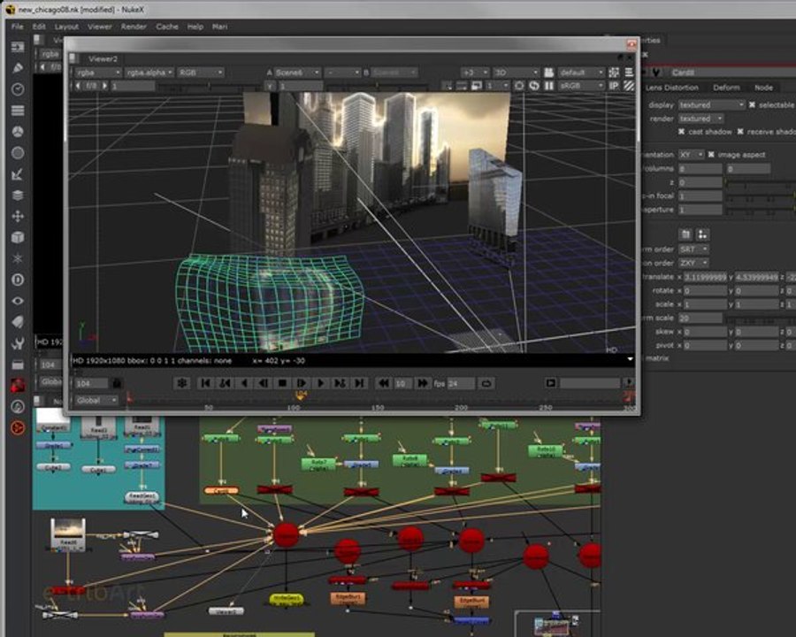Image resolution: width=796 pixels, height=637 pixels.
Task: Open the display textured dropdown
Action: (x=712, y=104)
